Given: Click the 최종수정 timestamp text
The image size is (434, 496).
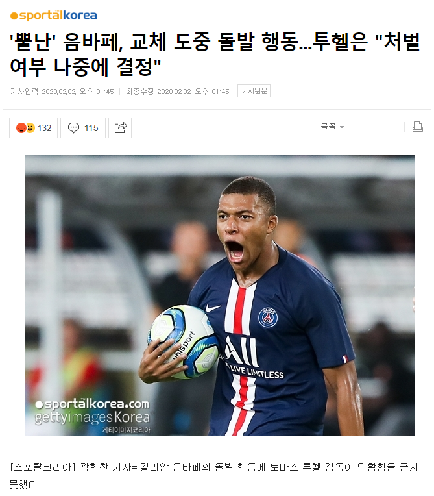Looking at the screenshot, I should click(x=178, y=92).
